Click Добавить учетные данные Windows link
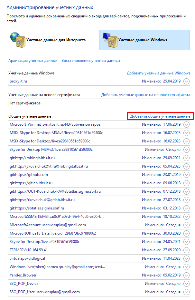Viewport: 195px width, 300px height. 159,73
